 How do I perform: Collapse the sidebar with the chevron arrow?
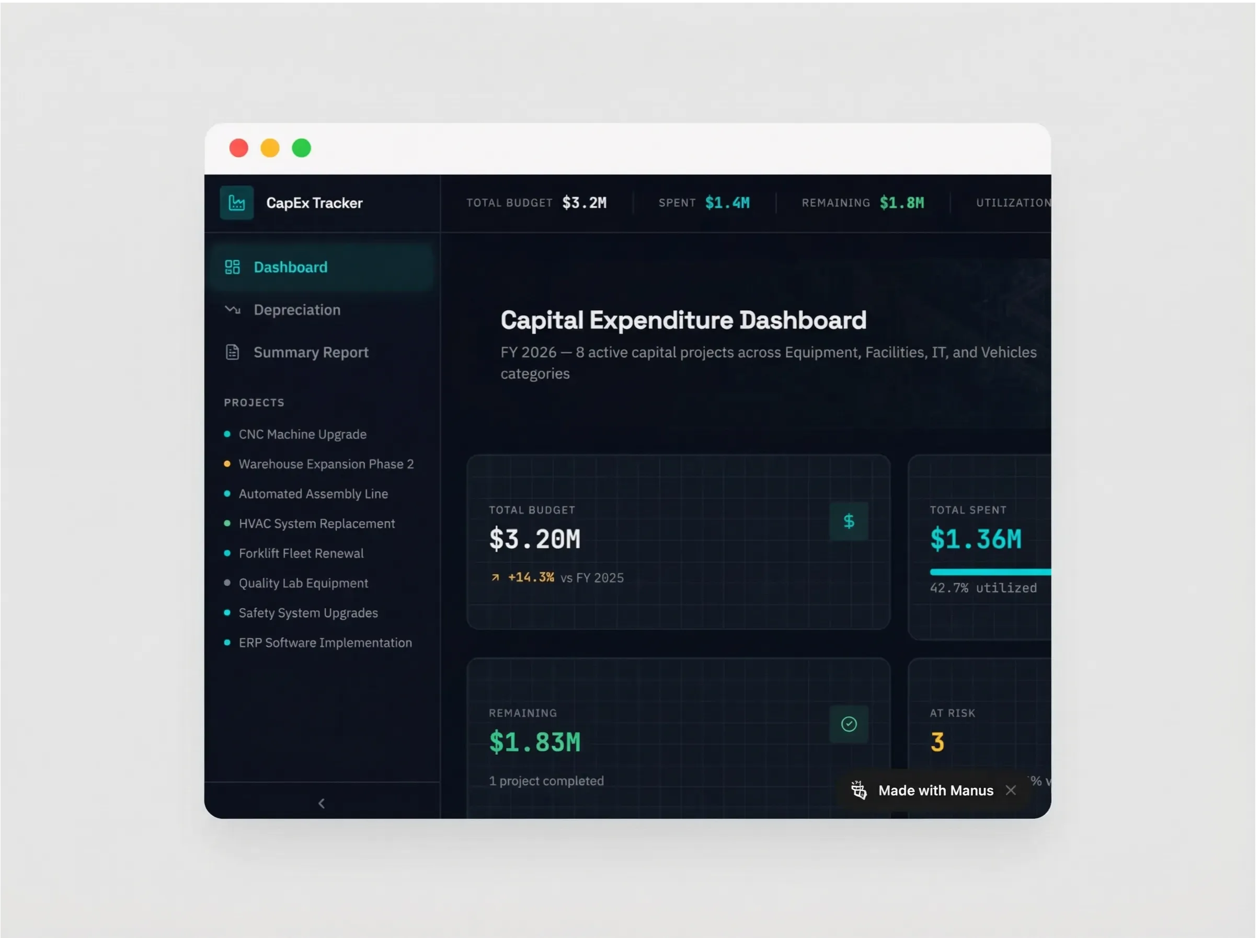coord(322,803)
